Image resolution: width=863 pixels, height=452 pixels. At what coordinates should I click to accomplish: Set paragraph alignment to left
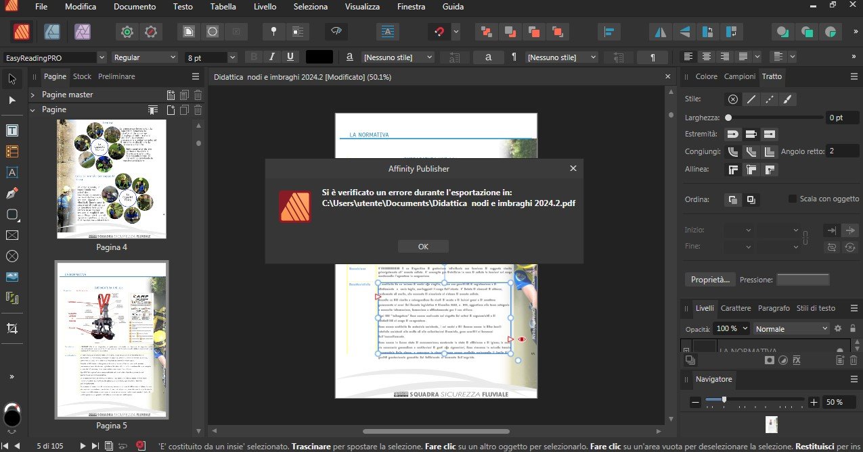pyautogui.click(x=688, y=57)
